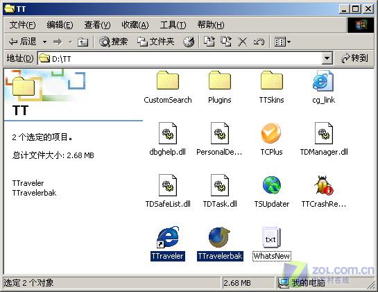The image size is (378, 292).
Task: Click the 搜索 search button
Action: 113,42
